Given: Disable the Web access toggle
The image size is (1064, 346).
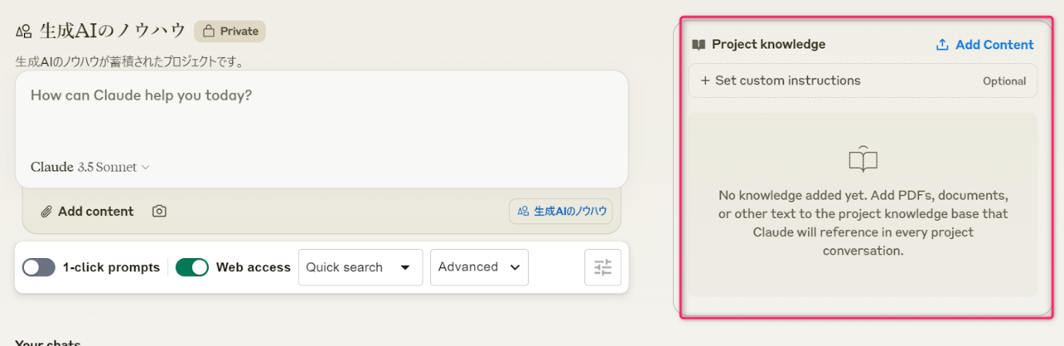Looking at the screenshot, I should [x=192, y=267].
